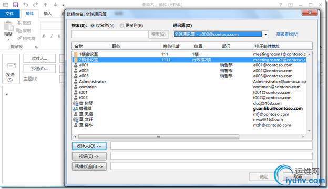Select the a002 contact row
The image size is (328, 189).
point(189,71)
